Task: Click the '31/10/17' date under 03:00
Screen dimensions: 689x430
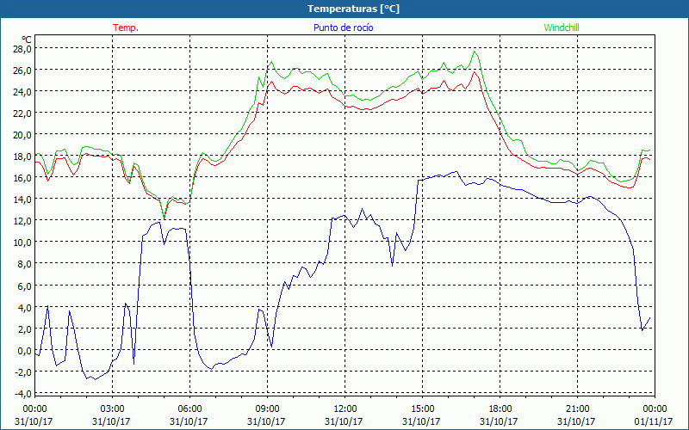Action: click(x=111, y=421)
